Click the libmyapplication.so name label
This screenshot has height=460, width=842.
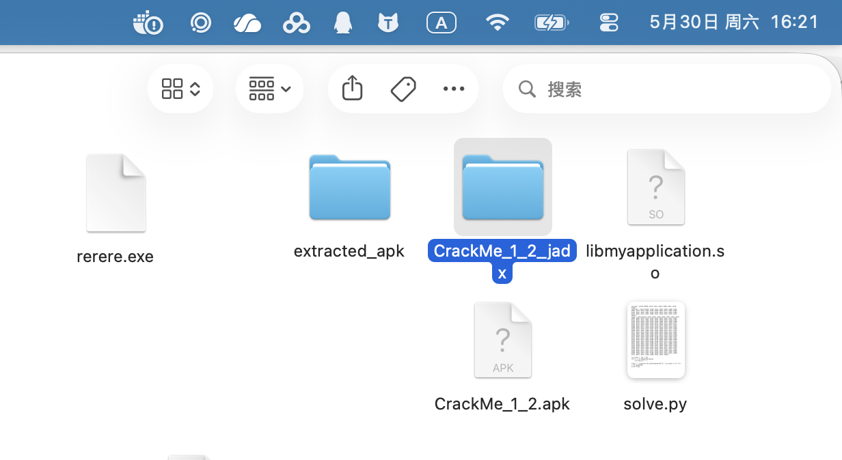(655, 261)
